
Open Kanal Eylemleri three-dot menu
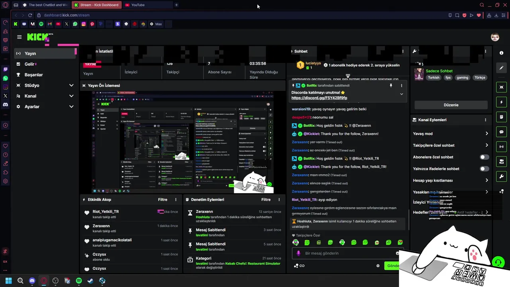tap(485, 120)
